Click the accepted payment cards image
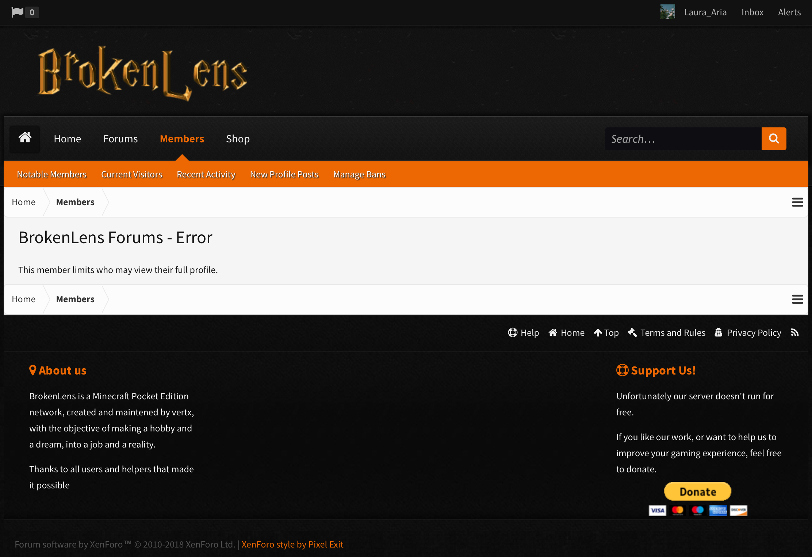This screenshot has height=557, width=812. 698,510
